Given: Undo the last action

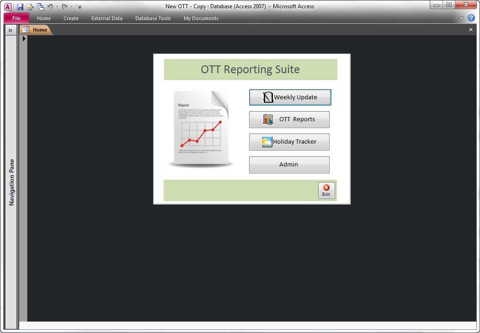Looking at the screenshot, I should [50, 6].
